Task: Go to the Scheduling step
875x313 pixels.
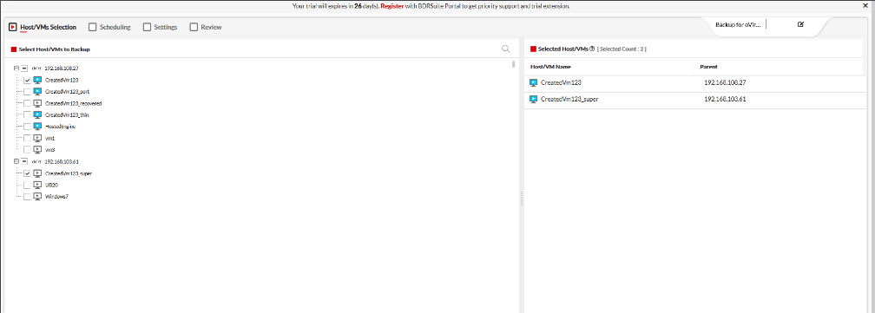Action: [x=109, y=27]
